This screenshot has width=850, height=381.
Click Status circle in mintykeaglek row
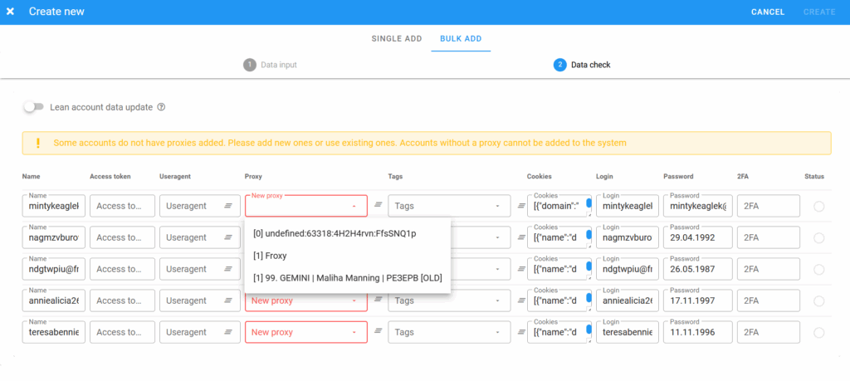click(x=818, y=207)
